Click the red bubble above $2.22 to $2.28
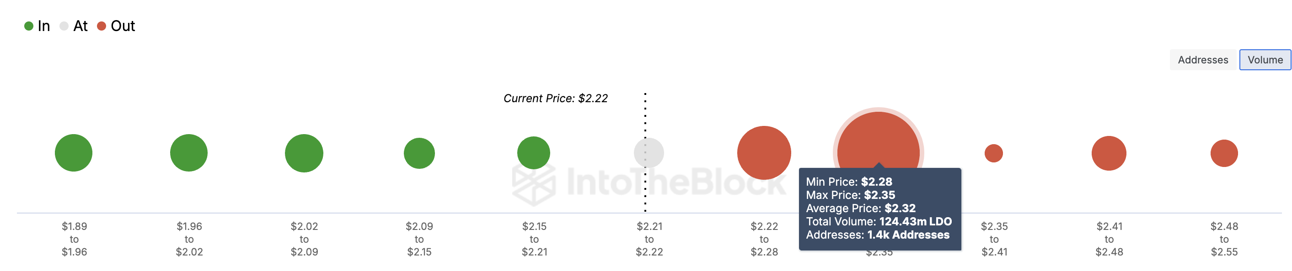Viewport: 1292px width, 271px height. tap(764, 153)
